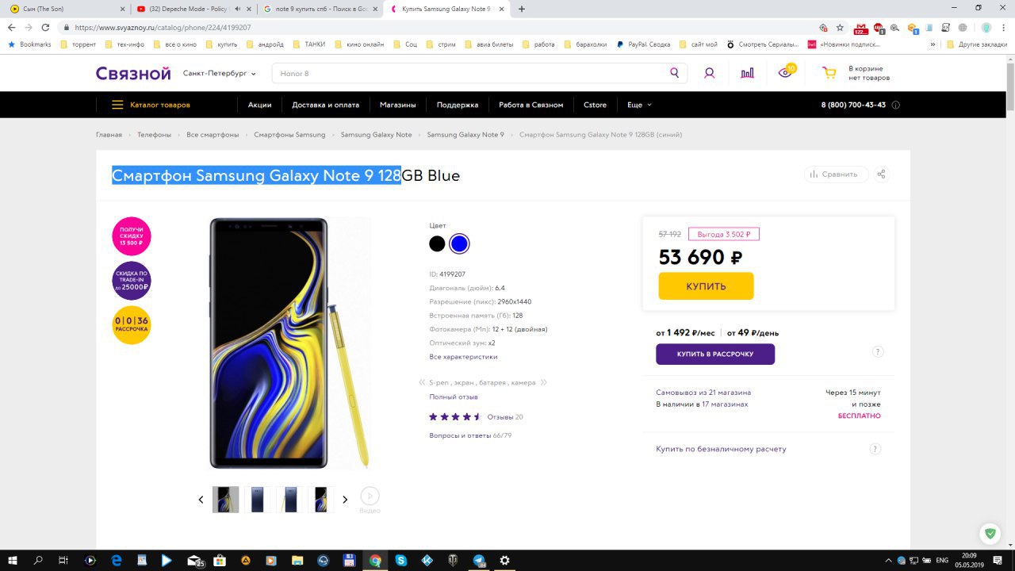Viewport: 1015px width, 571px height.
Task: Open Магазины menu item
Action: 397,105
